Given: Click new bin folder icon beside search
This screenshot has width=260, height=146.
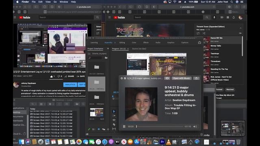Looking at the screenshot, I should pos(106,58).
